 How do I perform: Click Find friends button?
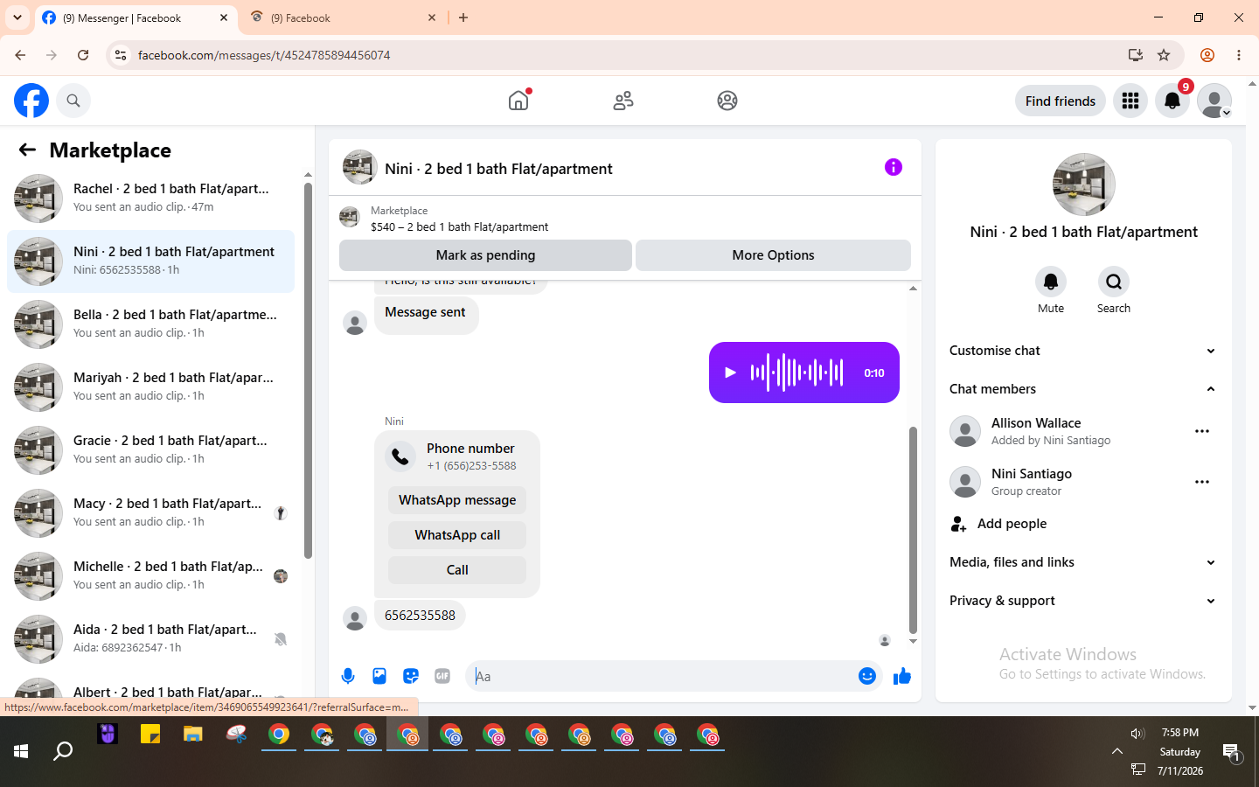click(1061, 101)
